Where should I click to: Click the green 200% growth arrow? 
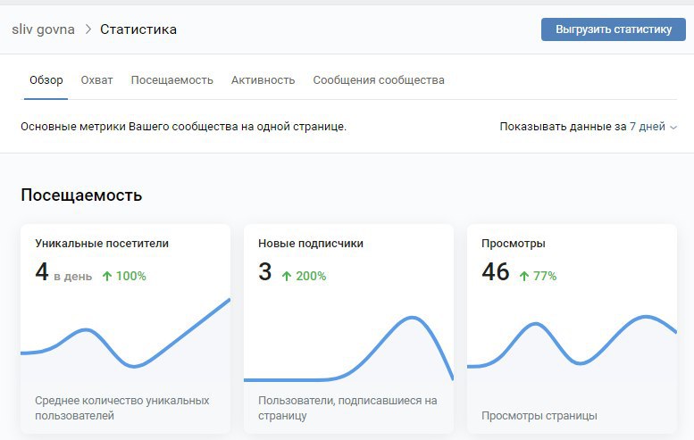tap(287, 277)
